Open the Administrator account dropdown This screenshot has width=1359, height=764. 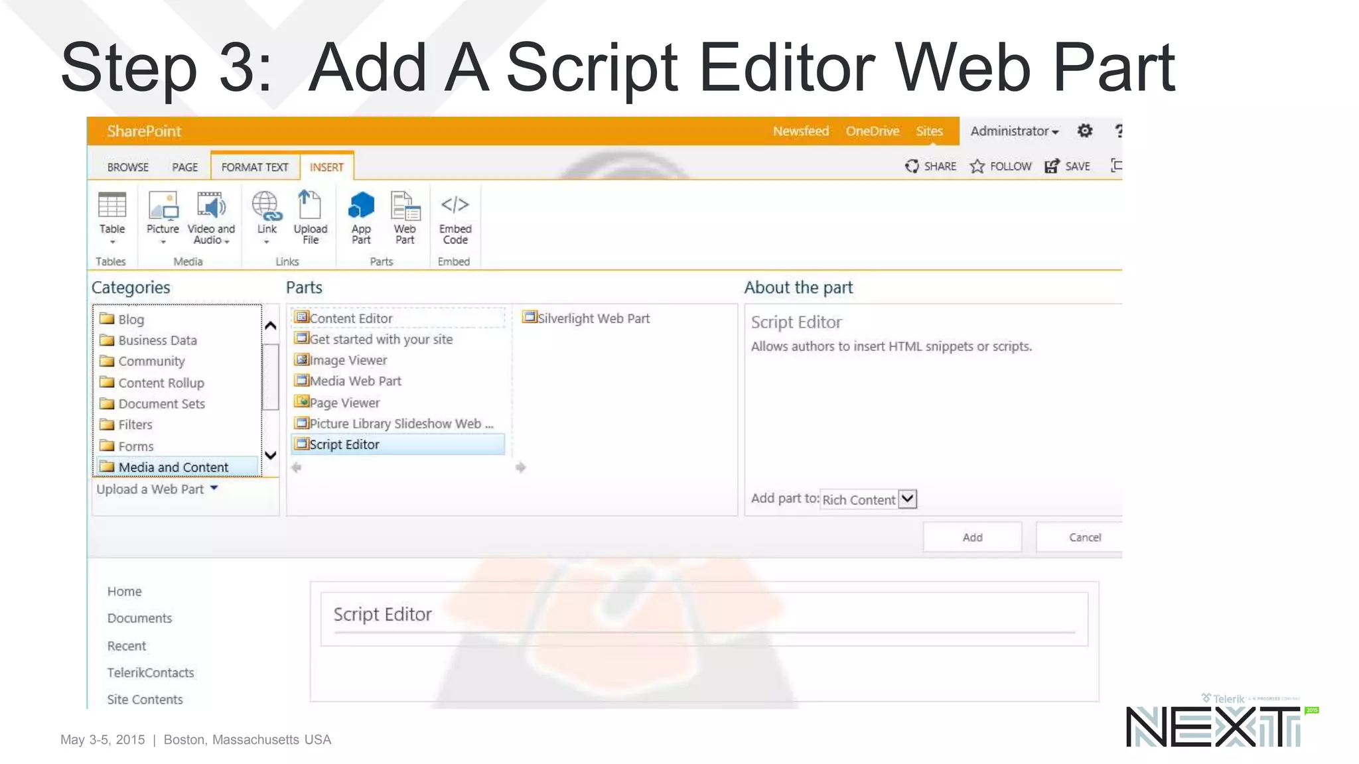[1015, 131]
